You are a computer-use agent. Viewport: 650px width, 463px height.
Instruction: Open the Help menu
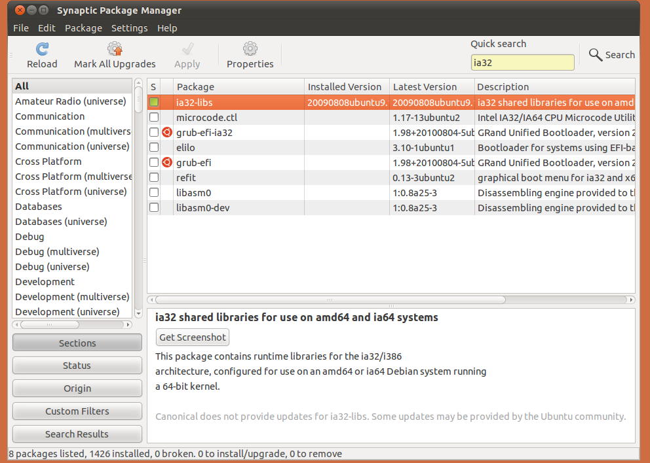[x=167, y=28]
